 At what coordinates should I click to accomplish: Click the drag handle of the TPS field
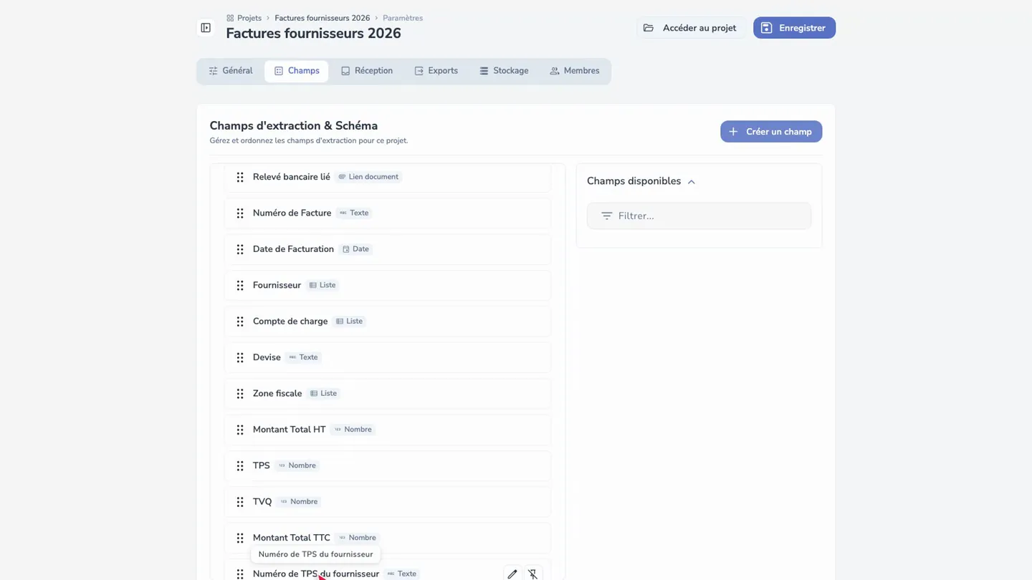[x=240, y=465]
